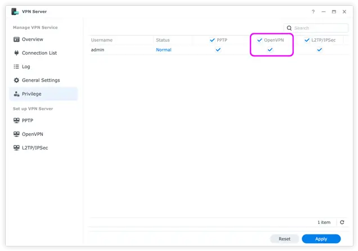Click the L2TP/IPSec setup icon
Screen dimensions: 358x251
[17, 148]
